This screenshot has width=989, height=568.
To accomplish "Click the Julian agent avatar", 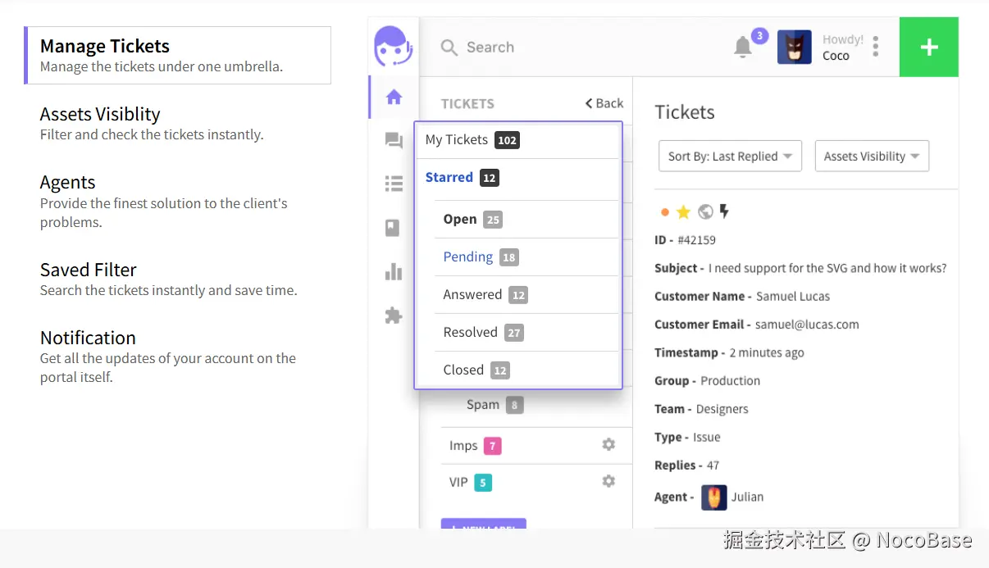I will [x=714, y=497].
